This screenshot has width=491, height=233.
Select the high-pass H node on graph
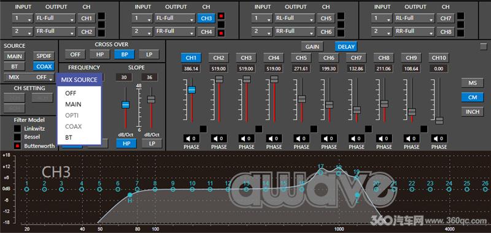pos(130,195)
